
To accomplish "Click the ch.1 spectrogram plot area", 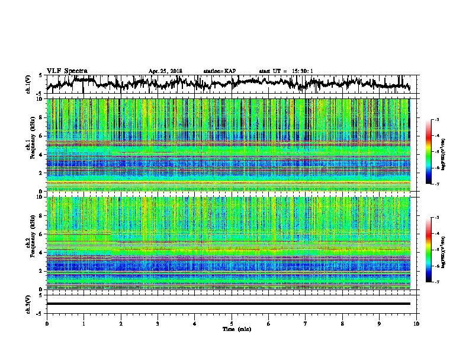I will 228,145.
